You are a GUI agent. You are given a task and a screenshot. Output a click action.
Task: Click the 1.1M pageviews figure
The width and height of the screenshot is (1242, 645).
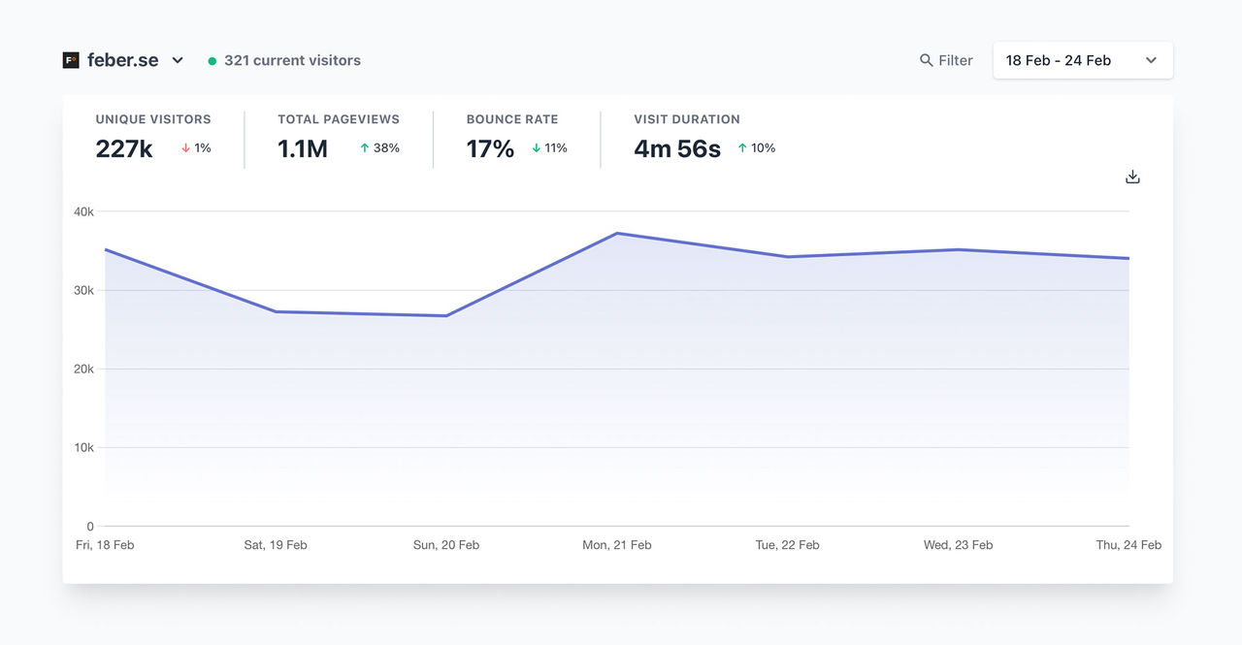pos(301,149)
